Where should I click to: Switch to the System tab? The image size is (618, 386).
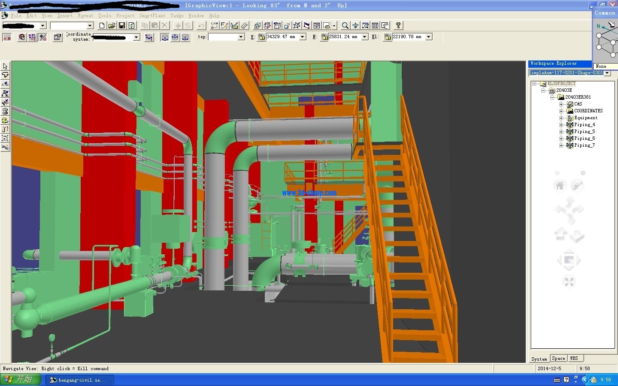(539, 359)
